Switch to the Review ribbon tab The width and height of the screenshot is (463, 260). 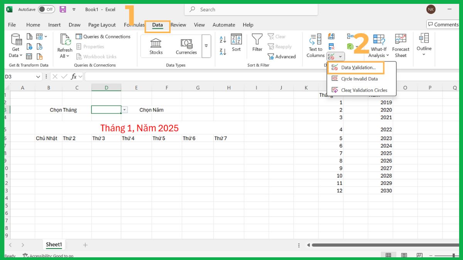click(x=178, y=25)
